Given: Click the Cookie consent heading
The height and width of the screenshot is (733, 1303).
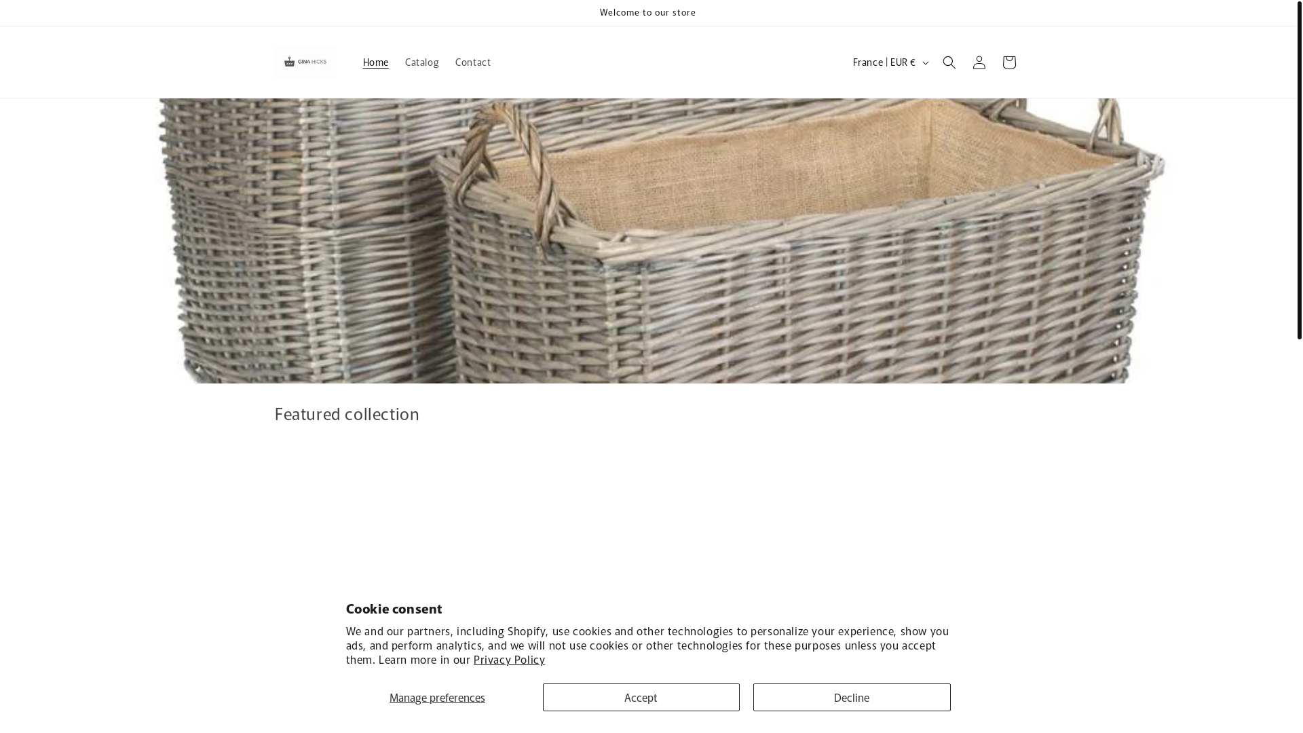Looking at the screenshot, I should tap(394, 609).
